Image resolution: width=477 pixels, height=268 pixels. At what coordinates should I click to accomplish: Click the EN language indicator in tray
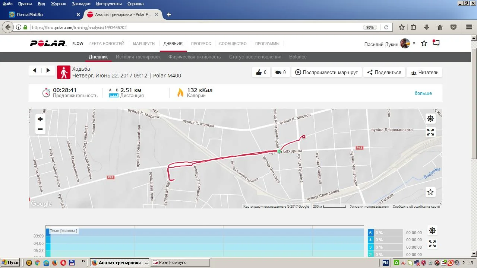pyautogui.click(x=385, y=262)
